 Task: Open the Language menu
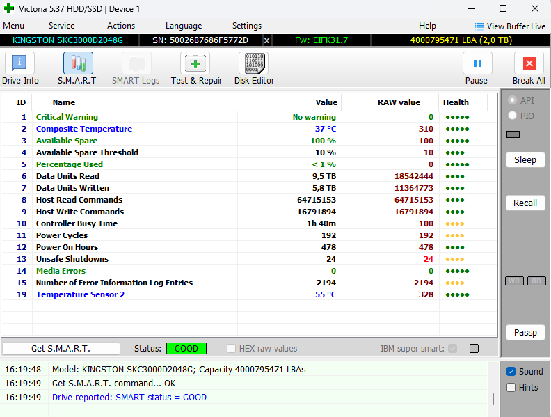tap(184, 26)
